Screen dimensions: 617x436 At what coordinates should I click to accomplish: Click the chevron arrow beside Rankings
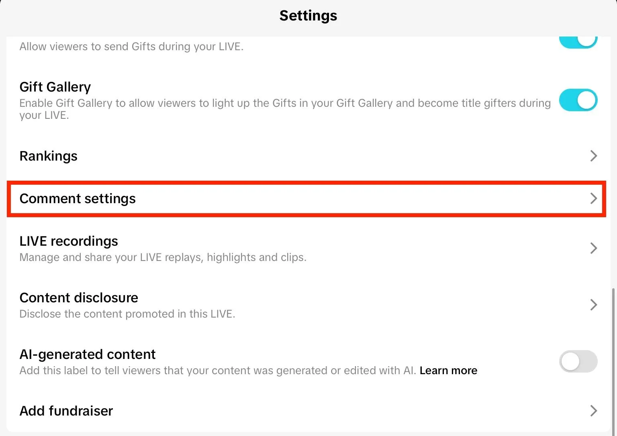click(x=593, y=156)
